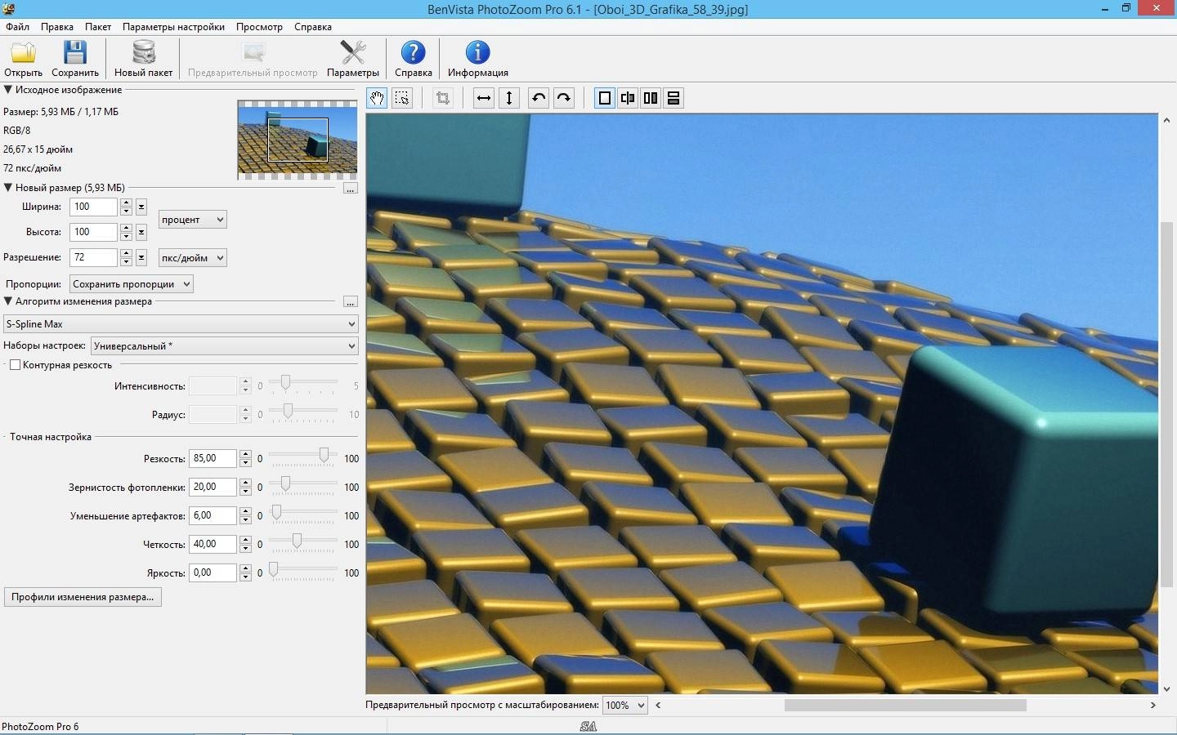Switch to side-by-side vertical split preview
The image size is (1177, 735).
(x=651, y=98)
